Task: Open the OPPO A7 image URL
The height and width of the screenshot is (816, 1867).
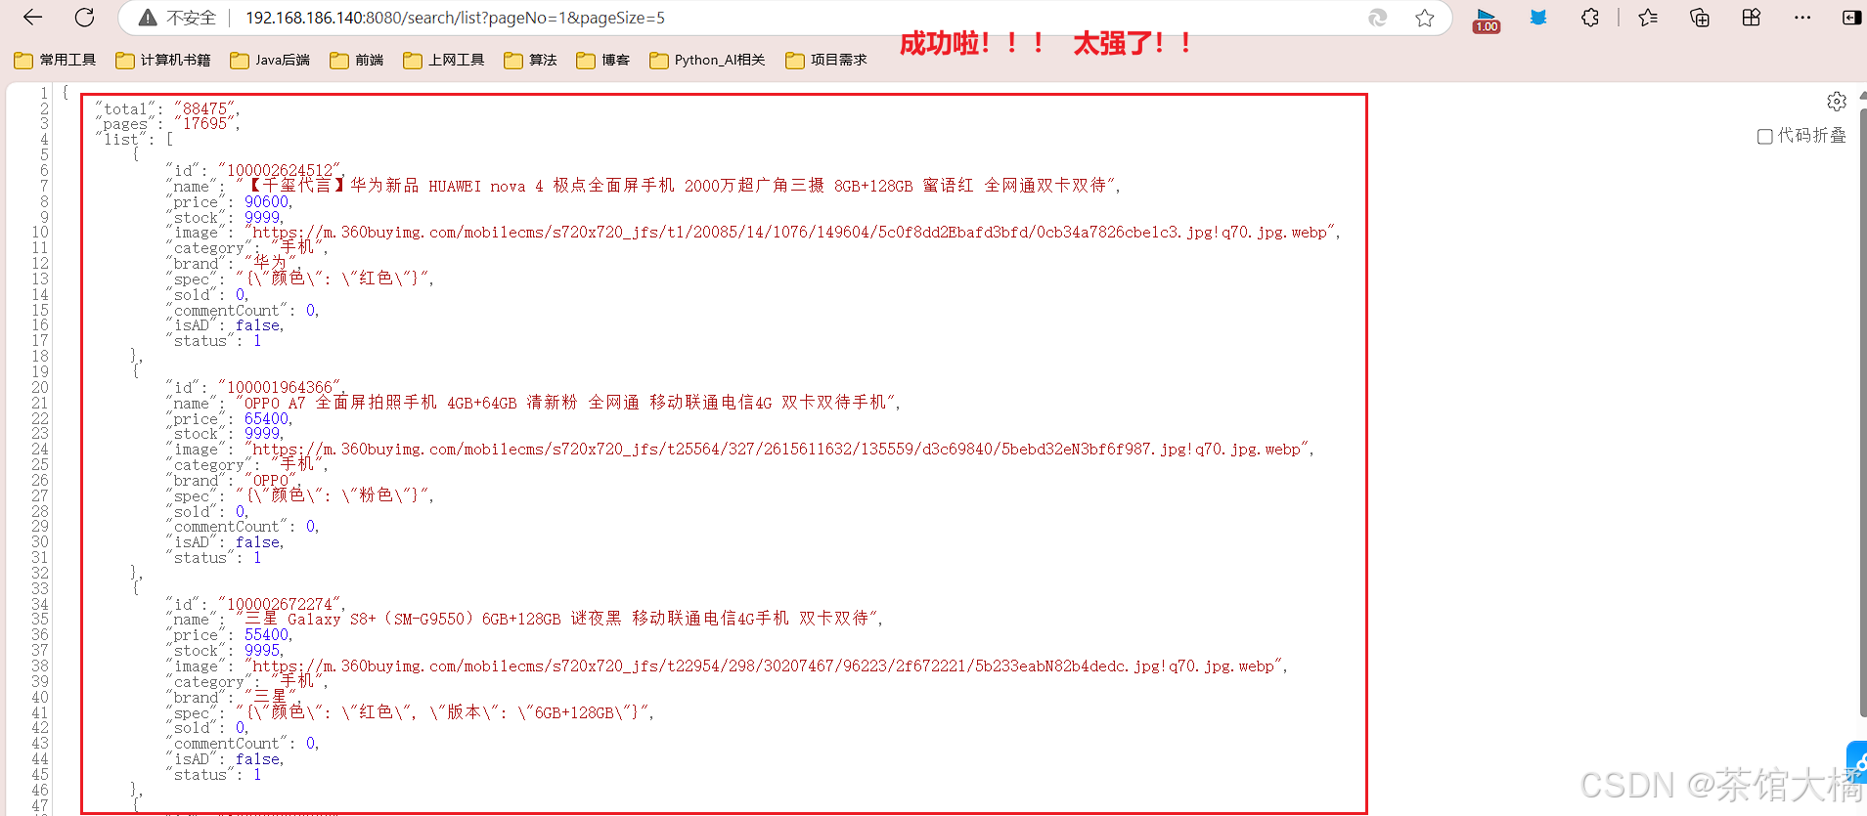Action: coord(778,450)
